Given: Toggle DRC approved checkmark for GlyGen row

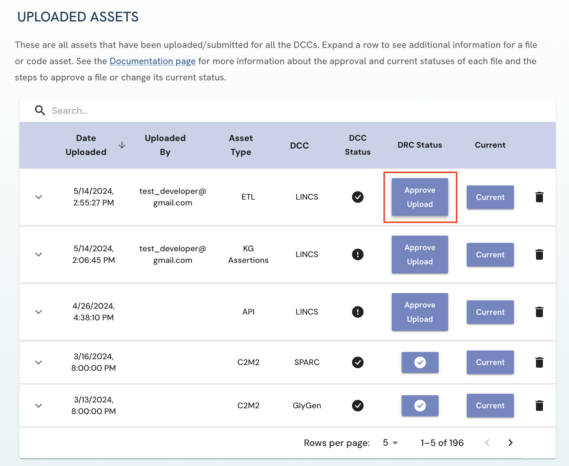Looking at the screenshot, I should tap(420, 406).
